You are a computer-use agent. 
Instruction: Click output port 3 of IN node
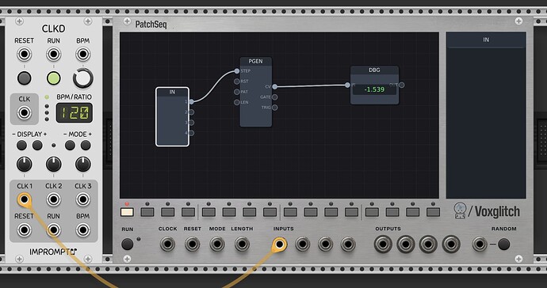point(191,123)
